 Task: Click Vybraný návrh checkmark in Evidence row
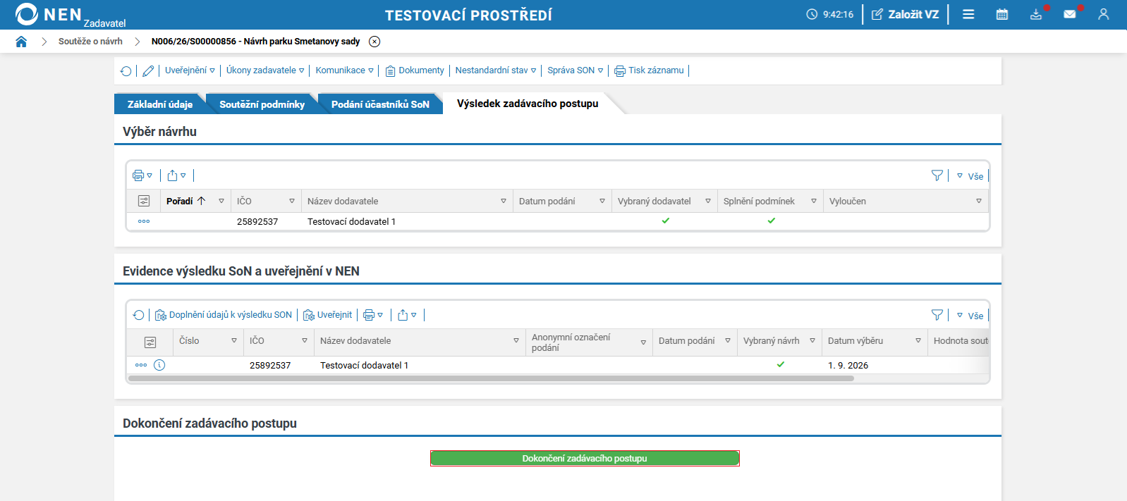[x=780, y=364]
